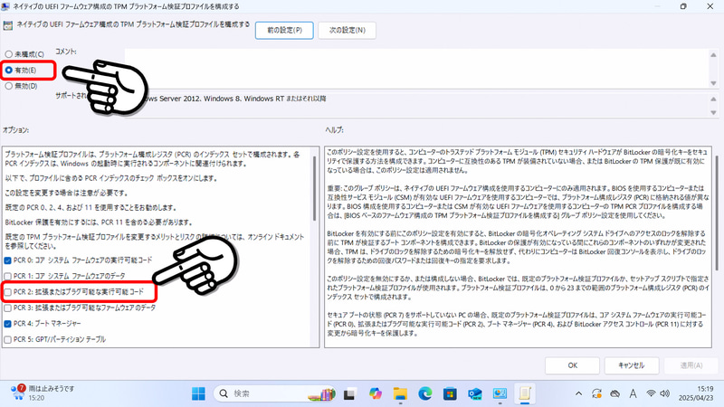Confirm with the OK button
This screenshot has width=724, height=407.
[572, 365]
